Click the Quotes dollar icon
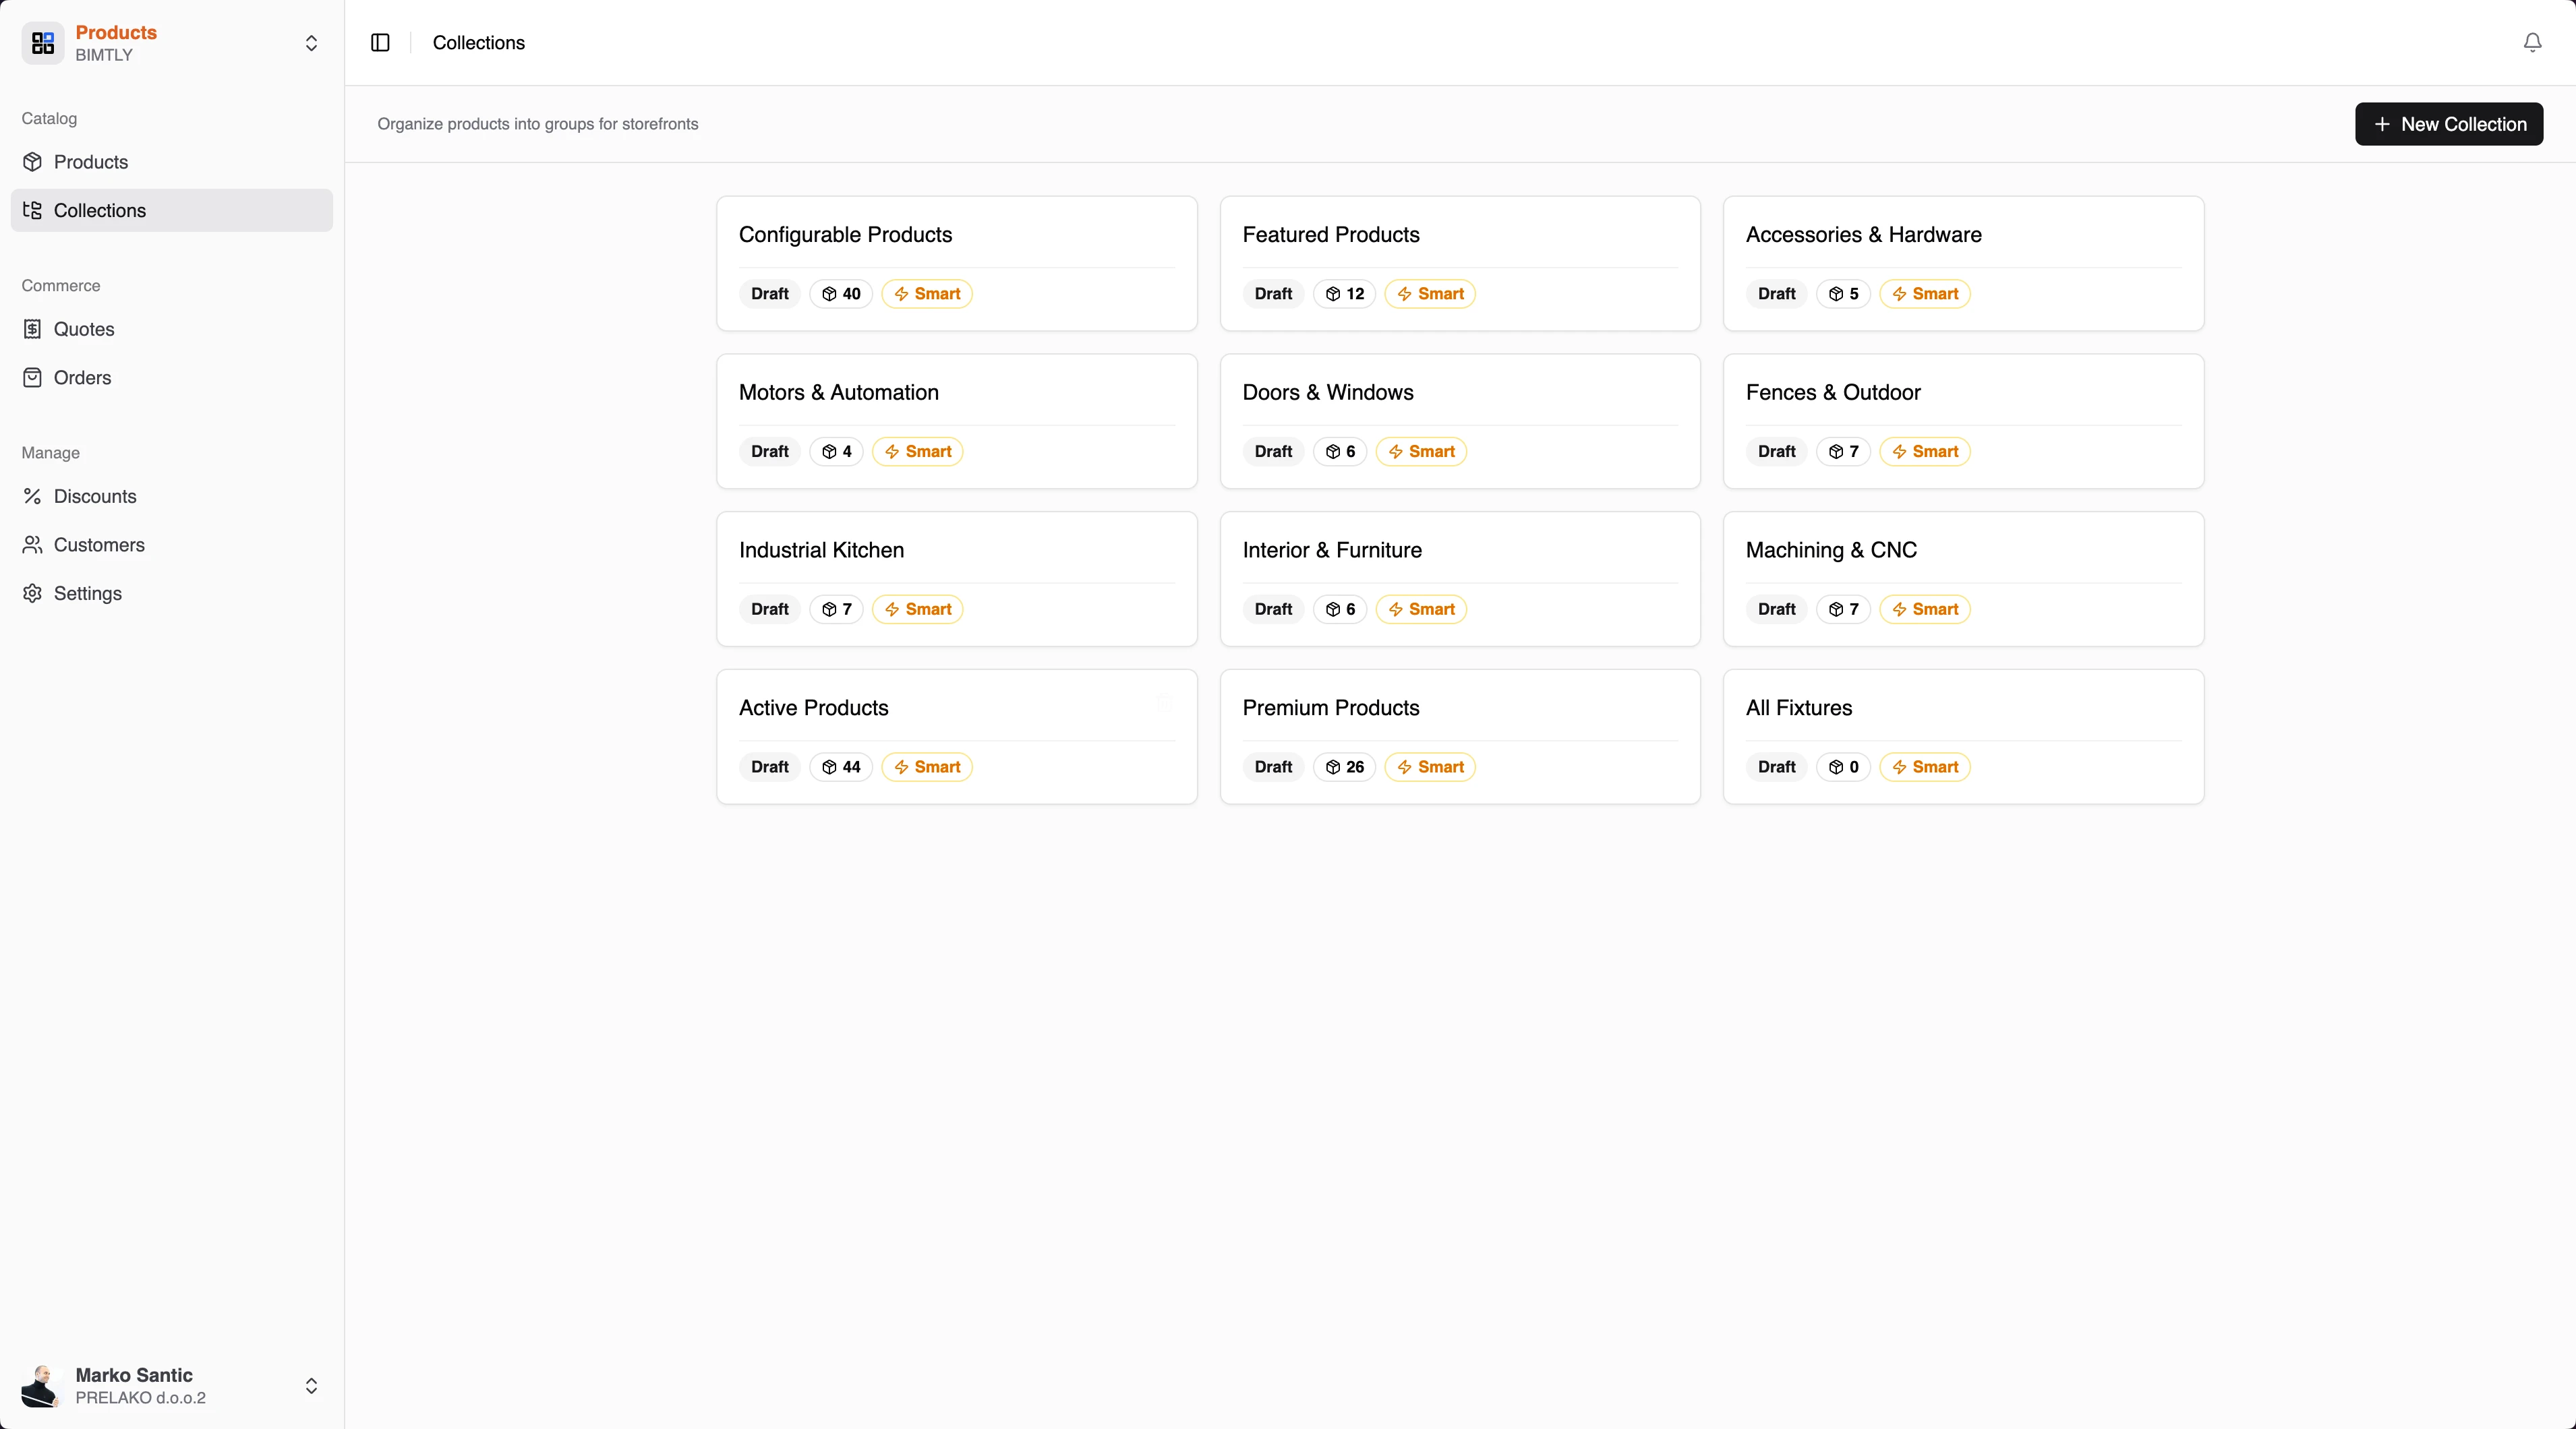This screenshot has height=1429, width=2576. pyautogui.click(x=33, y=329)
